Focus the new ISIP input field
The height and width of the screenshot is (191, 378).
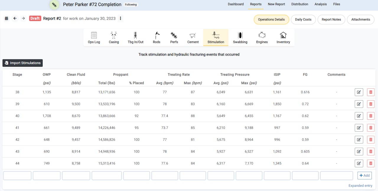click(277, 176)
